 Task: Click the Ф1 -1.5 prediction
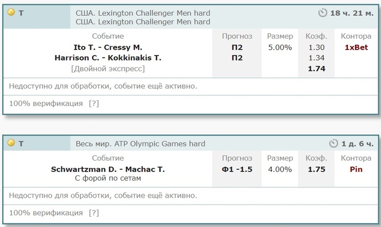point(237,169)
